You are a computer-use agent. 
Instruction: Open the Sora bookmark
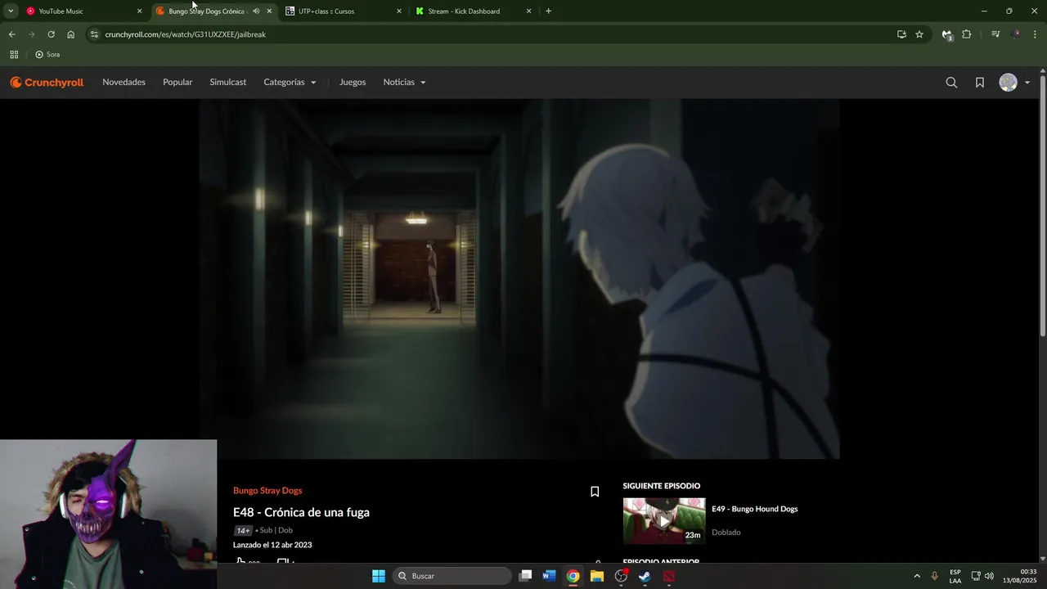coord(47,55)
